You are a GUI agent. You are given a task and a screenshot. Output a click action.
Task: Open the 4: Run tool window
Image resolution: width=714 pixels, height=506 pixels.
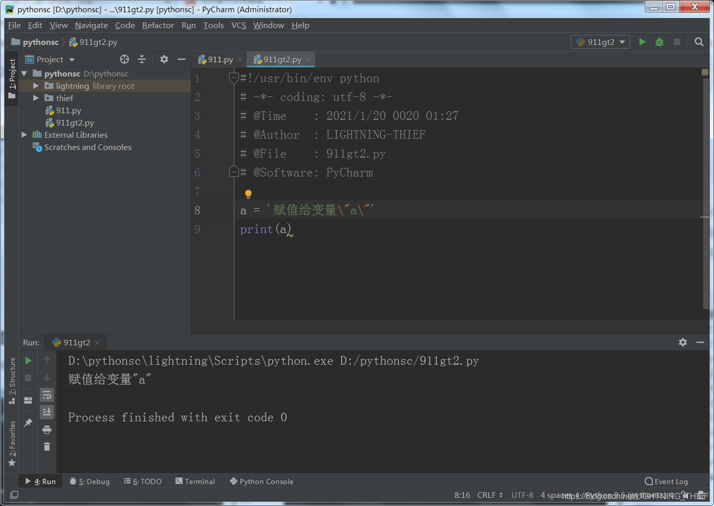pos(40,481)
